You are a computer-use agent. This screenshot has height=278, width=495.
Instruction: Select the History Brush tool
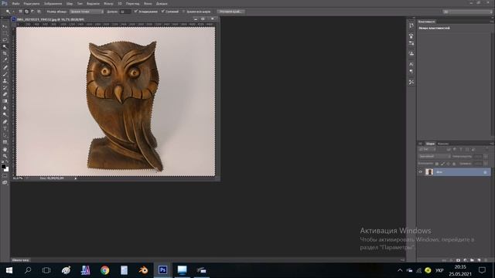click(x=5, y=87)
